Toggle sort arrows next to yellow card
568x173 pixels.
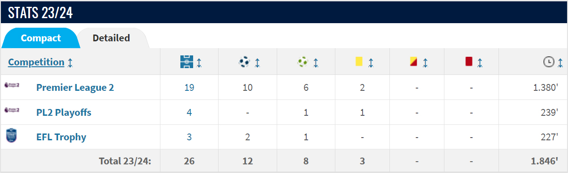coord(370,63)
